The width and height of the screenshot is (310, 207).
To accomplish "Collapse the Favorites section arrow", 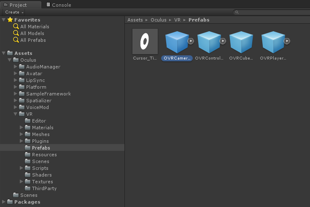I will pos(3,19).
